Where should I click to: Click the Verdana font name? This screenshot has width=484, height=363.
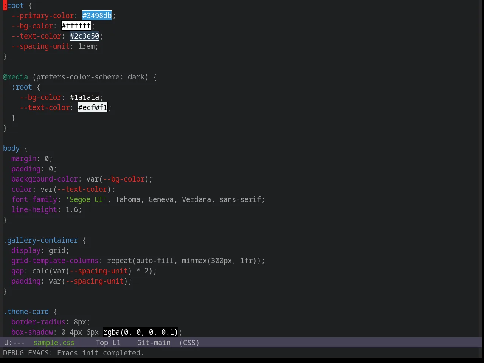pos(196,199)
